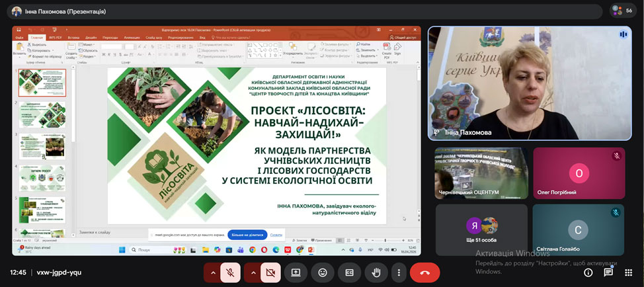Turn on the camera in Meet
Image resolution: width=644 pixels, height=287 pixels.
point(270,272)
